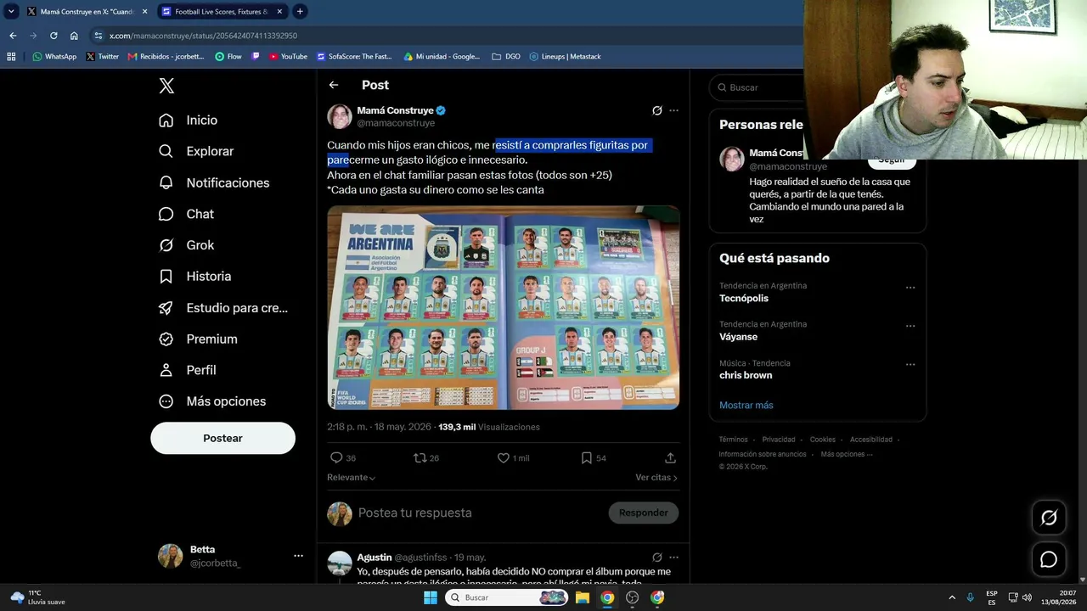Open File Explorer from the taskbar
The image size is (1087, 611).
pyautogui.click(x=583, y=597)
